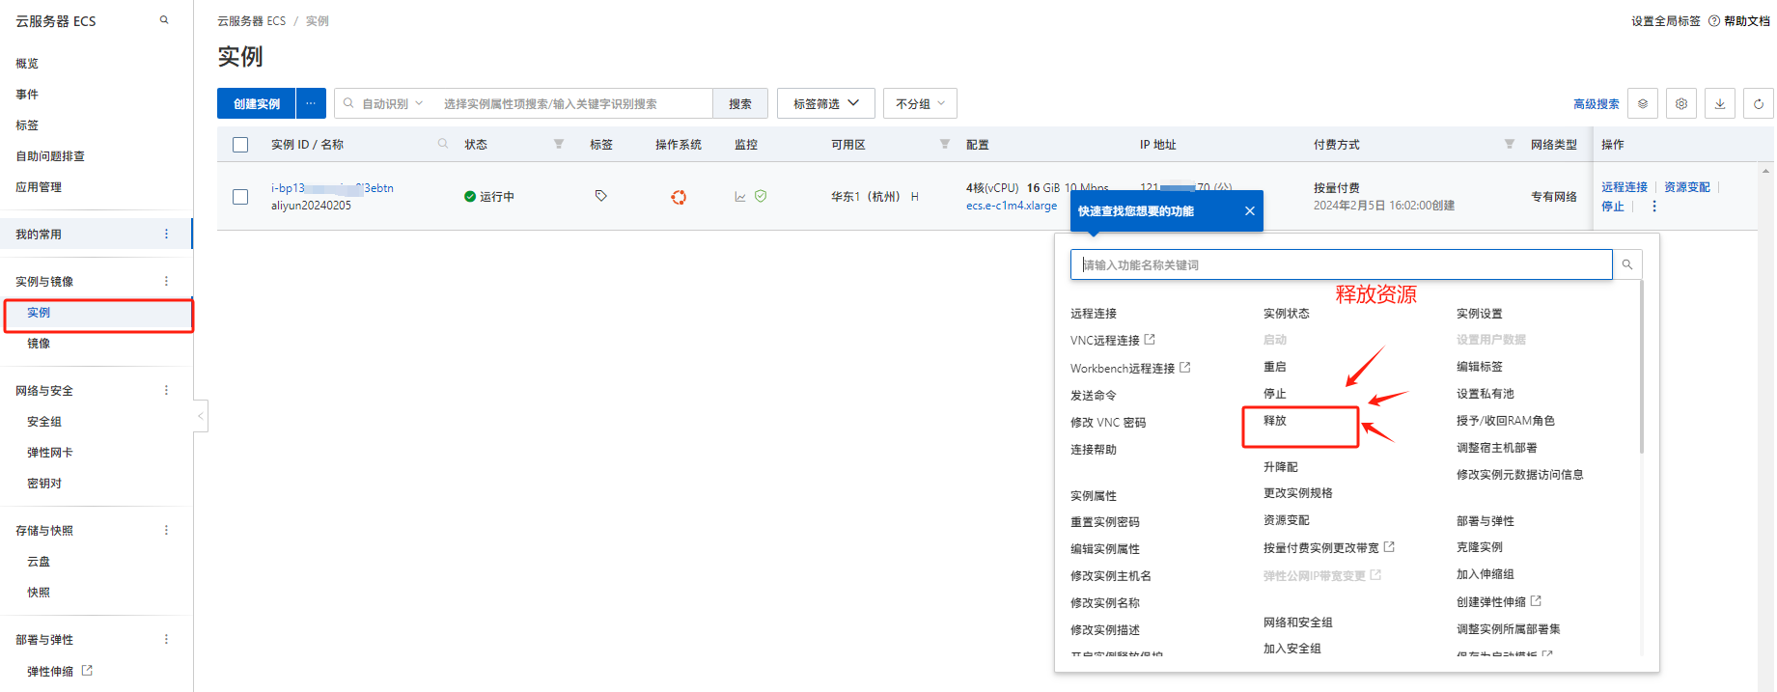Click 远程连接 link in actions column
The height and width of the screenshot is (692, 1777).
[x=1624, y=187]
